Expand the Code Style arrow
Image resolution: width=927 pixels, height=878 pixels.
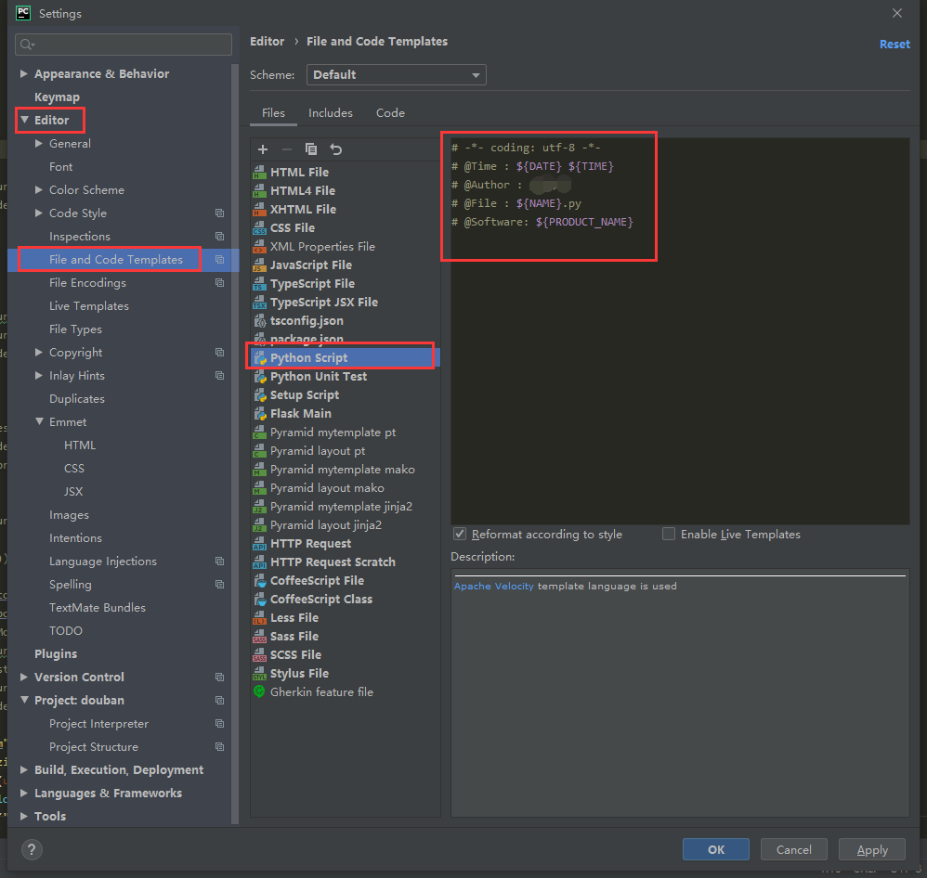(x=38, y=213)
